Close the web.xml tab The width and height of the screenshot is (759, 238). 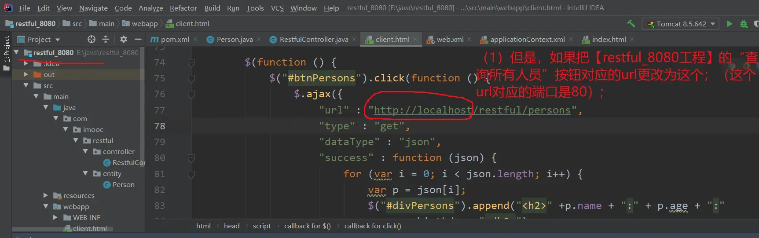pyautogui.click(x=469, y=39)
